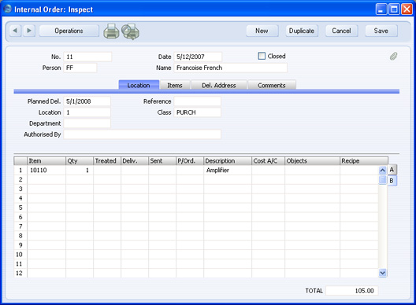Select row number 2 in grid
Image resolution: width=416 pixels, height=305 pixels.
click(20, 179)
